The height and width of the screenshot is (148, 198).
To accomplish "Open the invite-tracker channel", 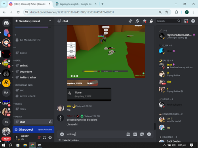I will (33, 77).
